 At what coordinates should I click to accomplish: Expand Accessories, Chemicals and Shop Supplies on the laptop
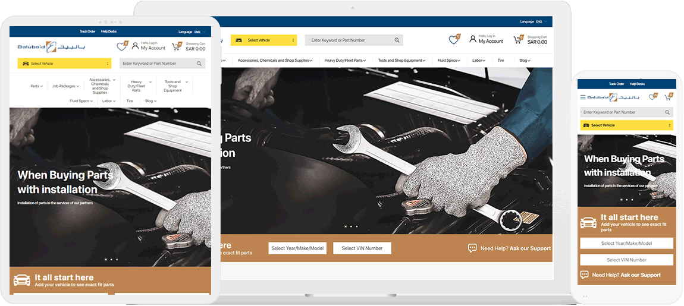point(275,61)
